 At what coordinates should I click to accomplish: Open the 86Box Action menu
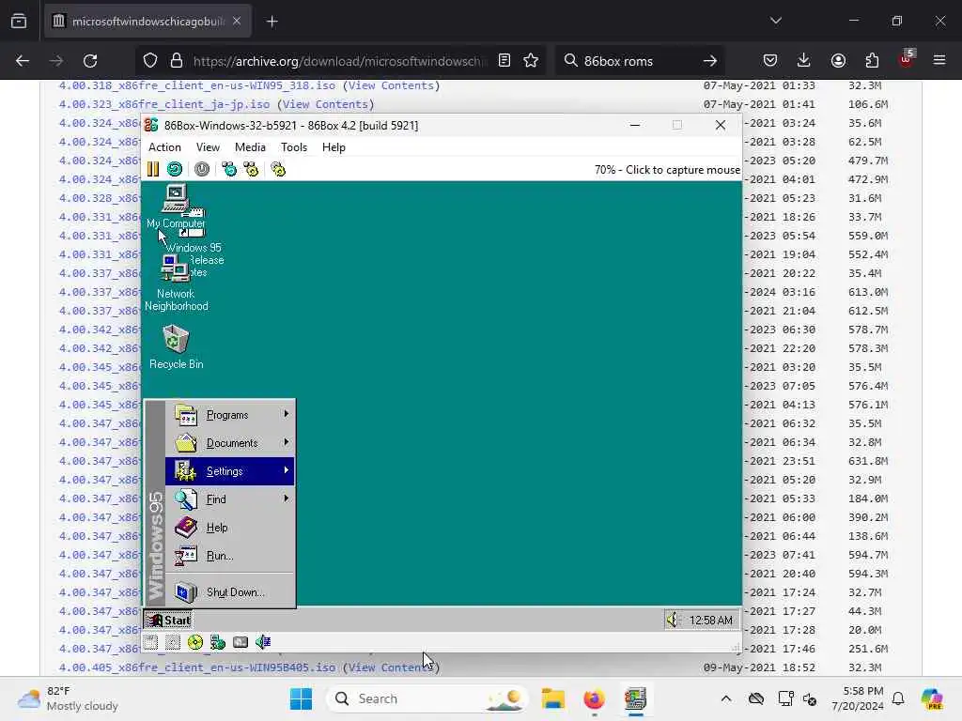coord(164,147)
